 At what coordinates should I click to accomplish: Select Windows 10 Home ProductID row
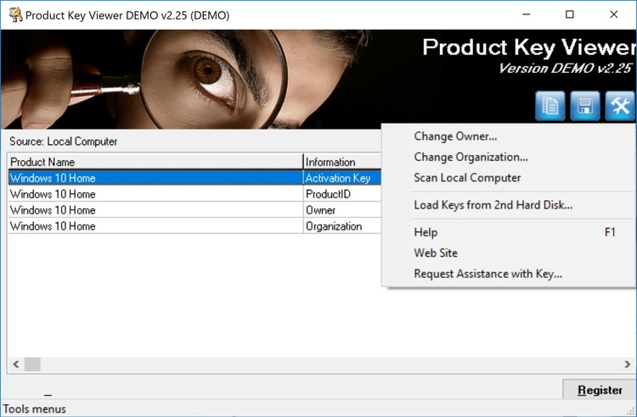coord(194,194)
